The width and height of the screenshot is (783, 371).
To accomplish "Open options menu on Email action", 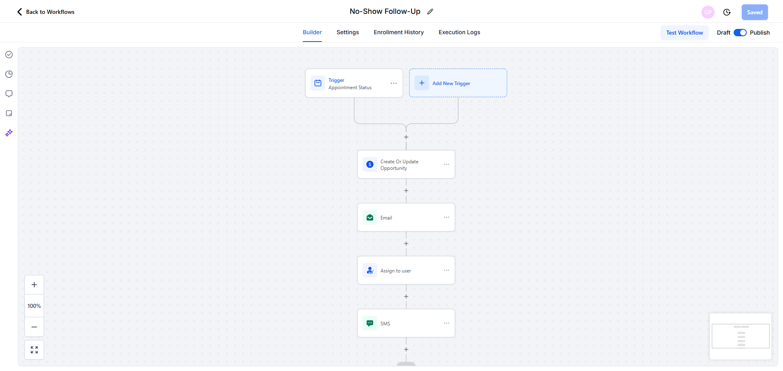I will pos(447,217).
